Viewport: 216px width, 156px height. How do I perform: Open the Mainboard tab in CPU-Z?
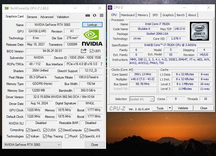(128, 15)
